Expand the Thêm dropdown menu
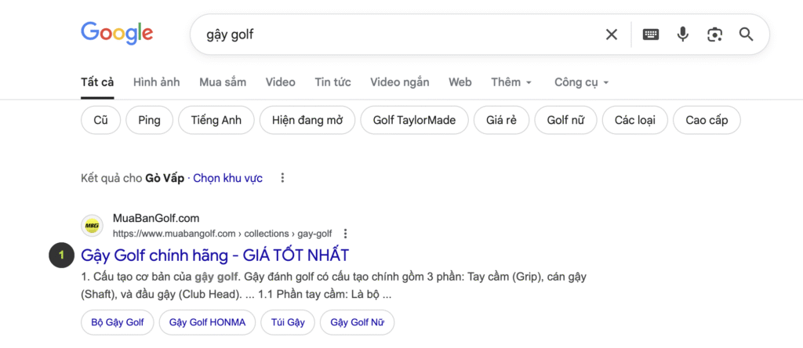This screenshot has height=348, width=803. click(511, 82)
